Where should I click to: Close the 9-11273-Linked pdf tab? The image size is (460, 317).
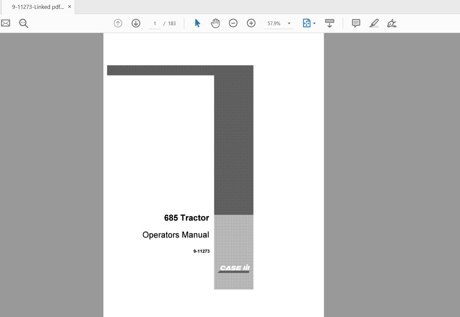tap(70, 7)
